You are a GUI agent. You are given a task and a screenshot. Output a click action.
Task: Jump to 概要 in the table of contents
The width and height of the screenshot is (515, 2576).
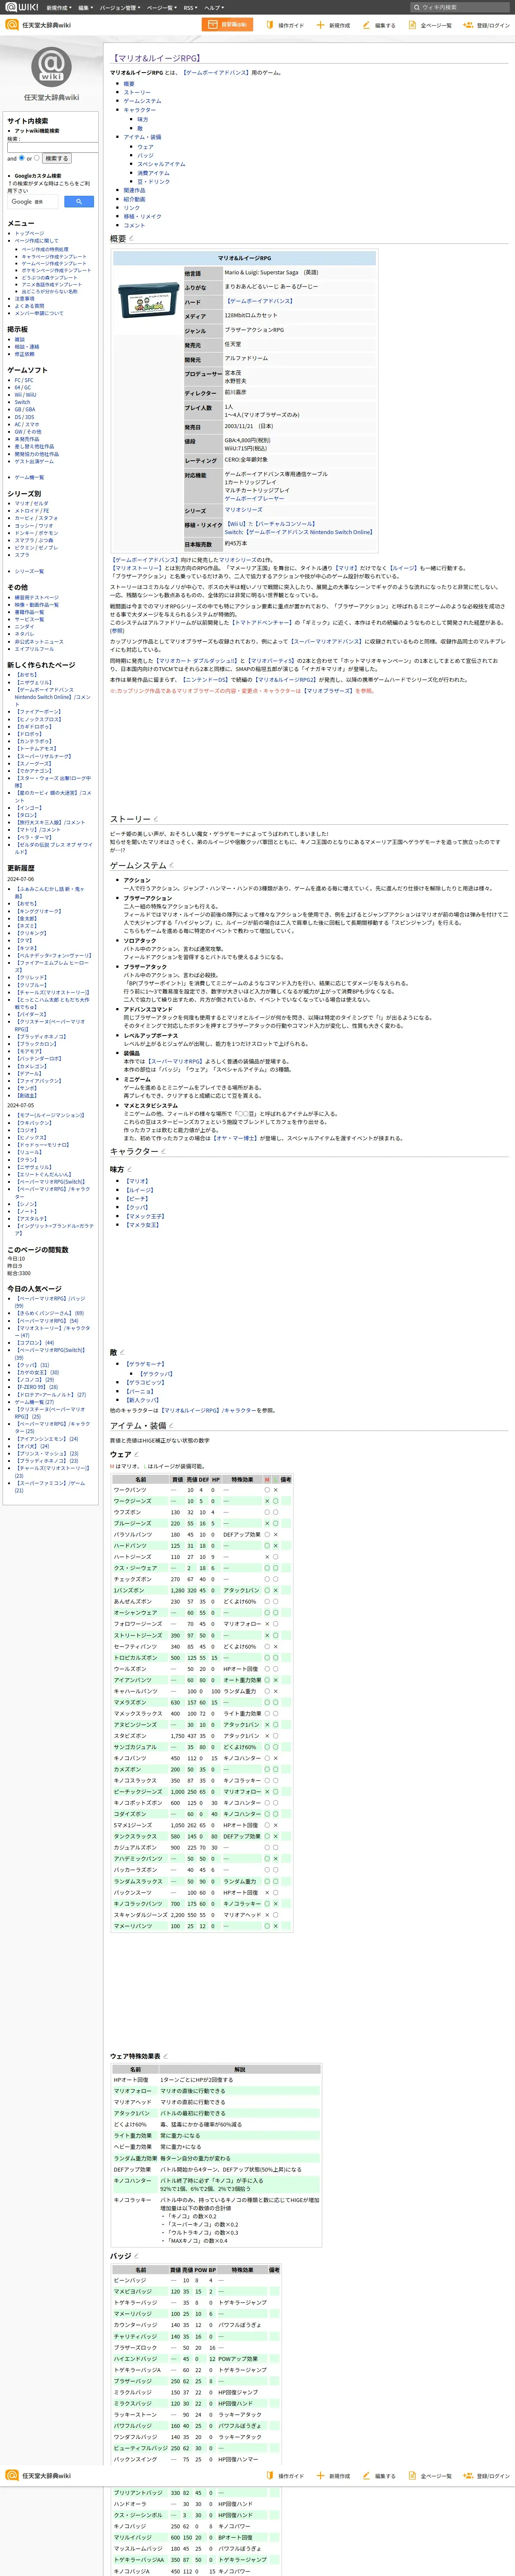coord(129,84)
